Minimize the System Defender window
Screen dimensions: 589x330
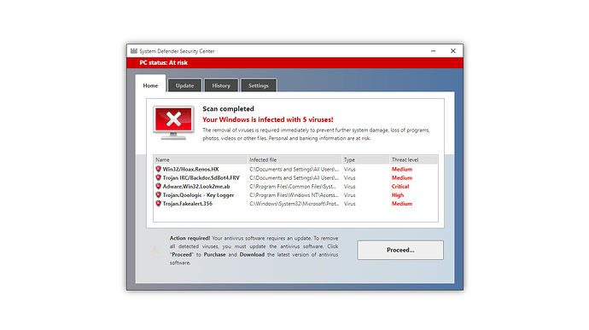(x=433, y=50)
